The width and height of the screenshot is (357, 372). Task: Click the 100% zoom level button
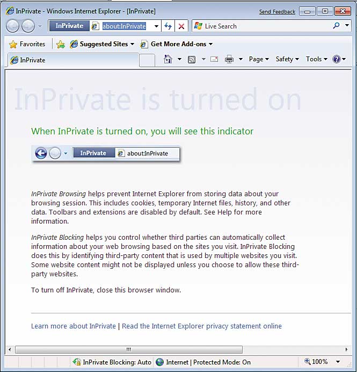[x=316, y=362]
